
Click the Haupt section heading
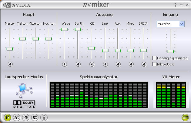(28, 15)
